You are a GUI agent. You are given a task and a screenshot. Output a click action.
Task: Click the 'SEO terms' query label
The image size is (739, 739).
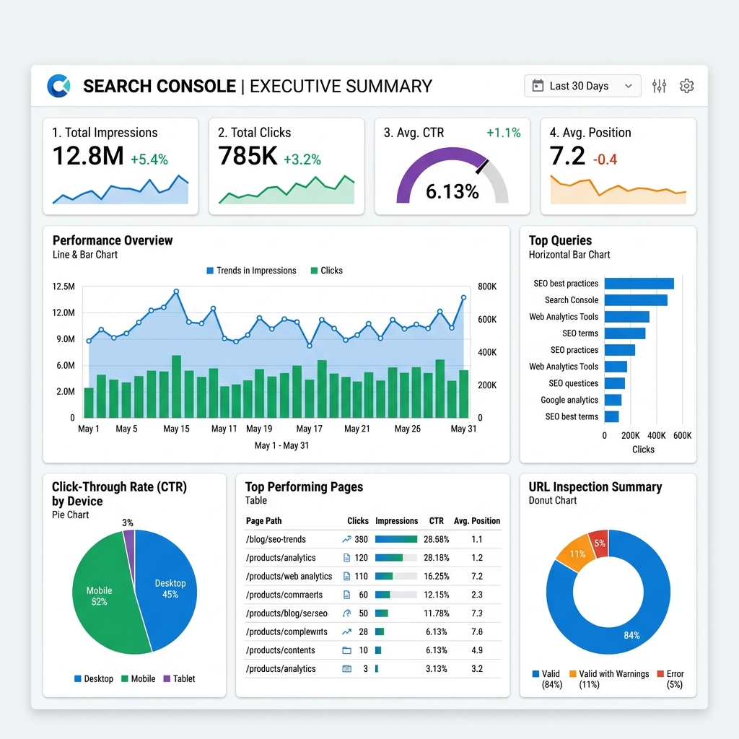580,333
